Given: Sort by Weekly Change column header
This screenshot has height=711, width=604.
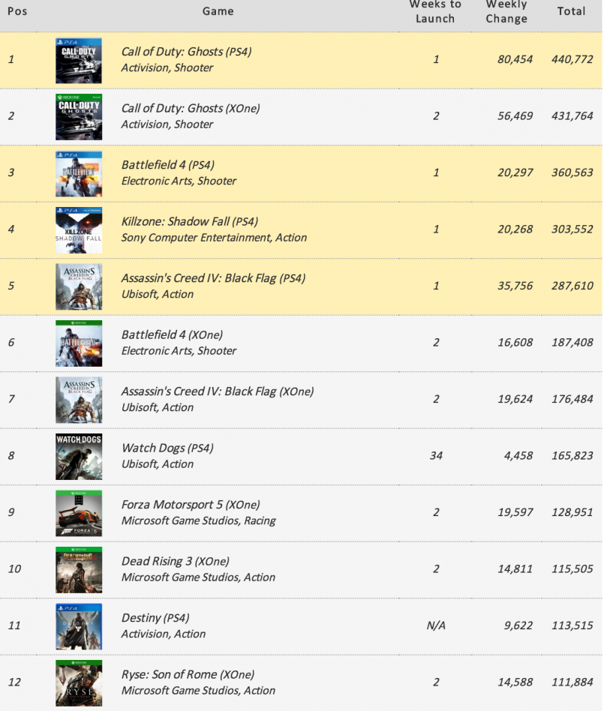Looking at the screenshot, I should point(506,11).
